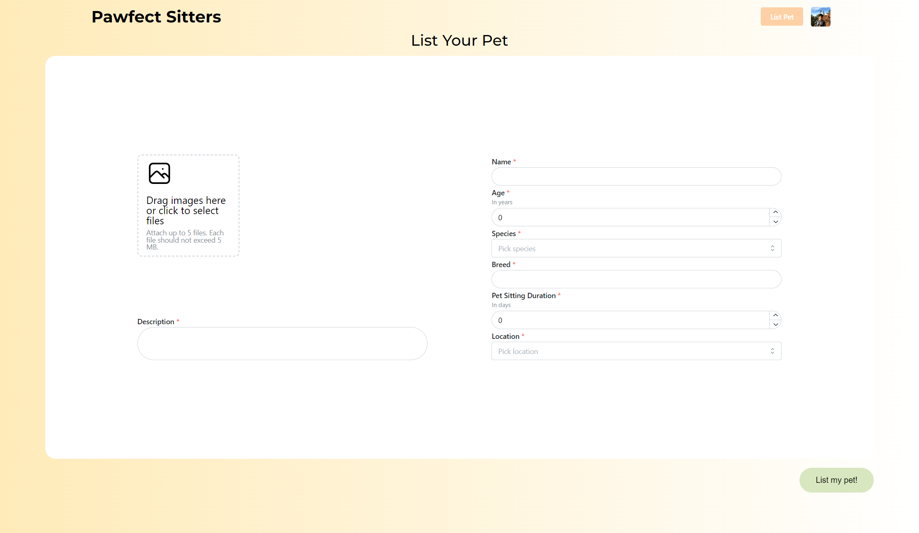Increment Pet Sitting Duration up arrow
Viewport: 919px width, 533px height.
tap(775, 315)
